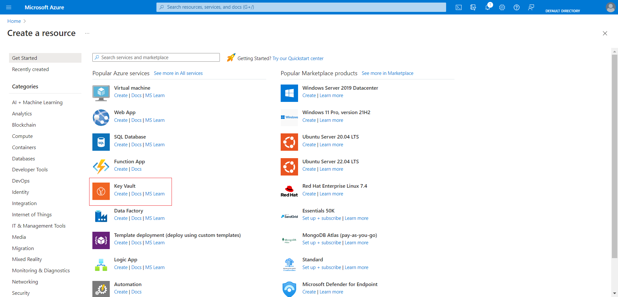Choose the AI + Machine Learning category
Viewport: 618px width, 297px height.
pyautogui.click(x=37, y=103)
